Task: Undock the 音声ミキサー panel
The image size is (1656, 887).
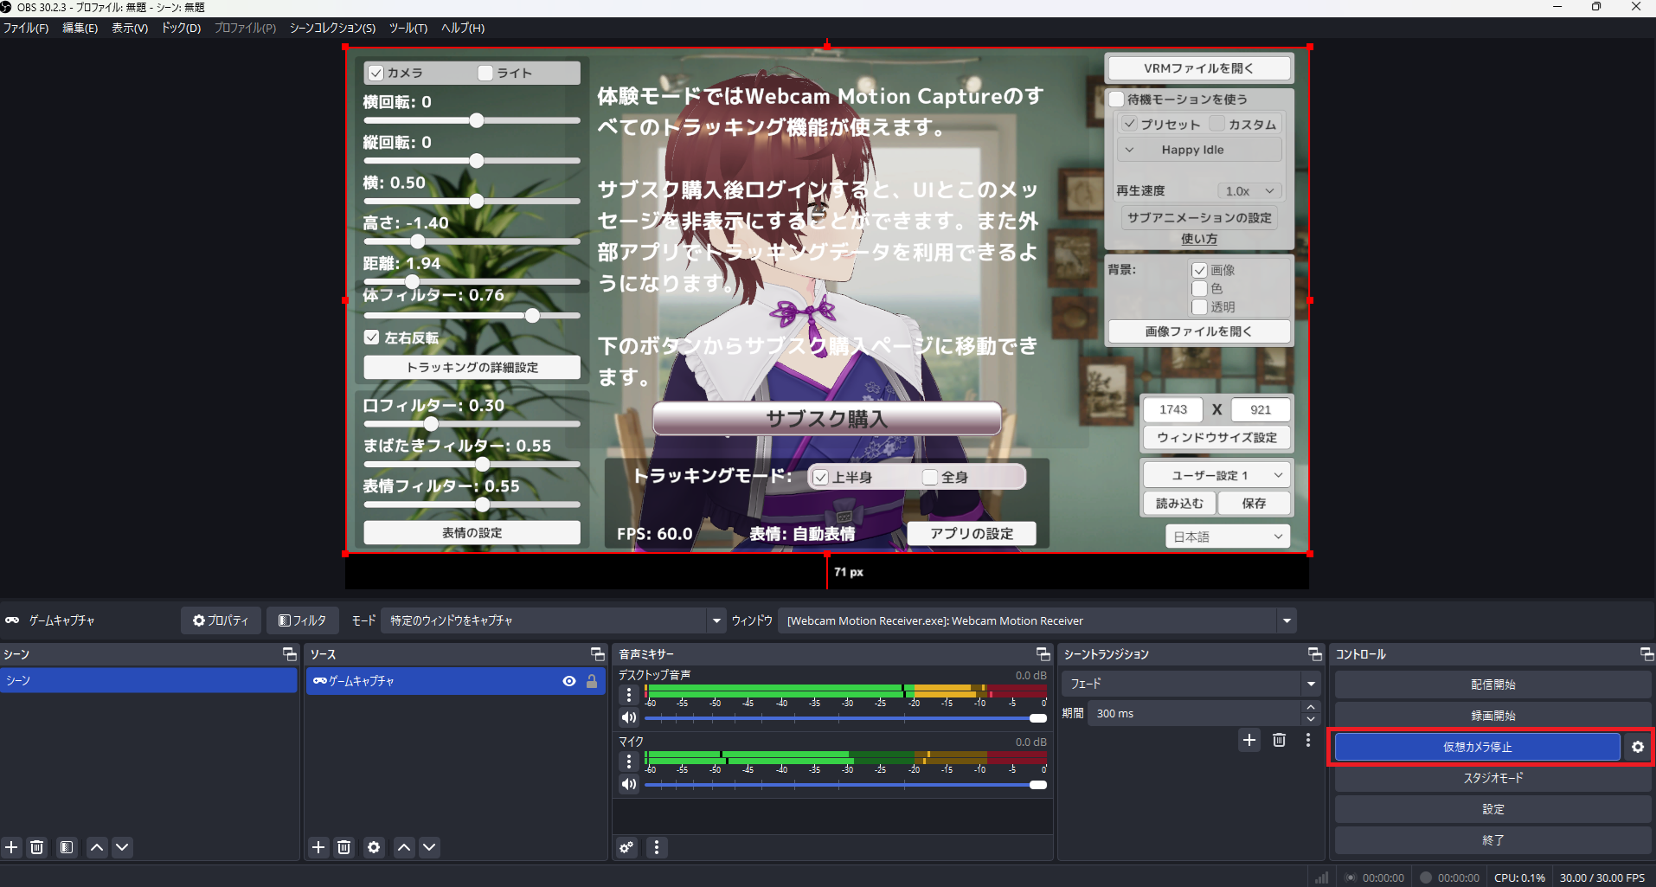Action: tap(1043, 654)
